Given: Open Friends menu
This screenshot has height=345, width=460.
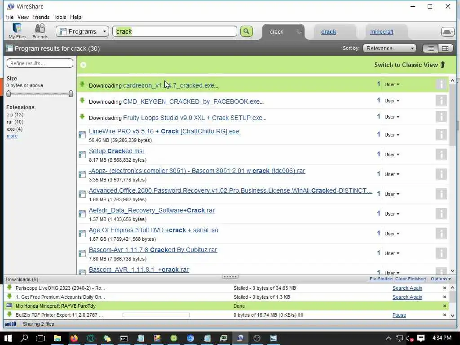Looking at the screenshot, I should [x=41, y=17].
